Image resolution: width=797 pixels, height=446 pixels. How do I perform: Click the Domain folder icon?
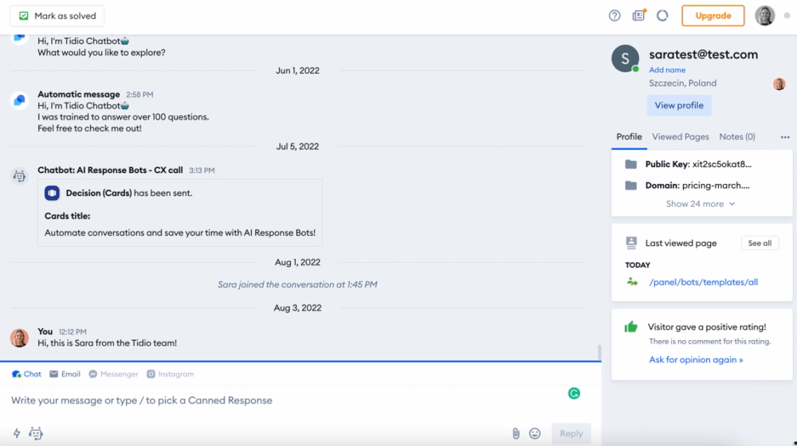coord(630,186)
